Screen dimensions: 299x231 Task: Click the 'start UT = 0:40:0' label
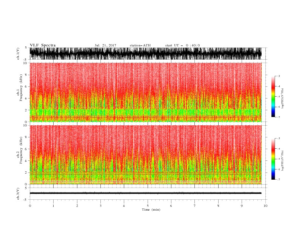pyautogui.click(x=182, y=45)
